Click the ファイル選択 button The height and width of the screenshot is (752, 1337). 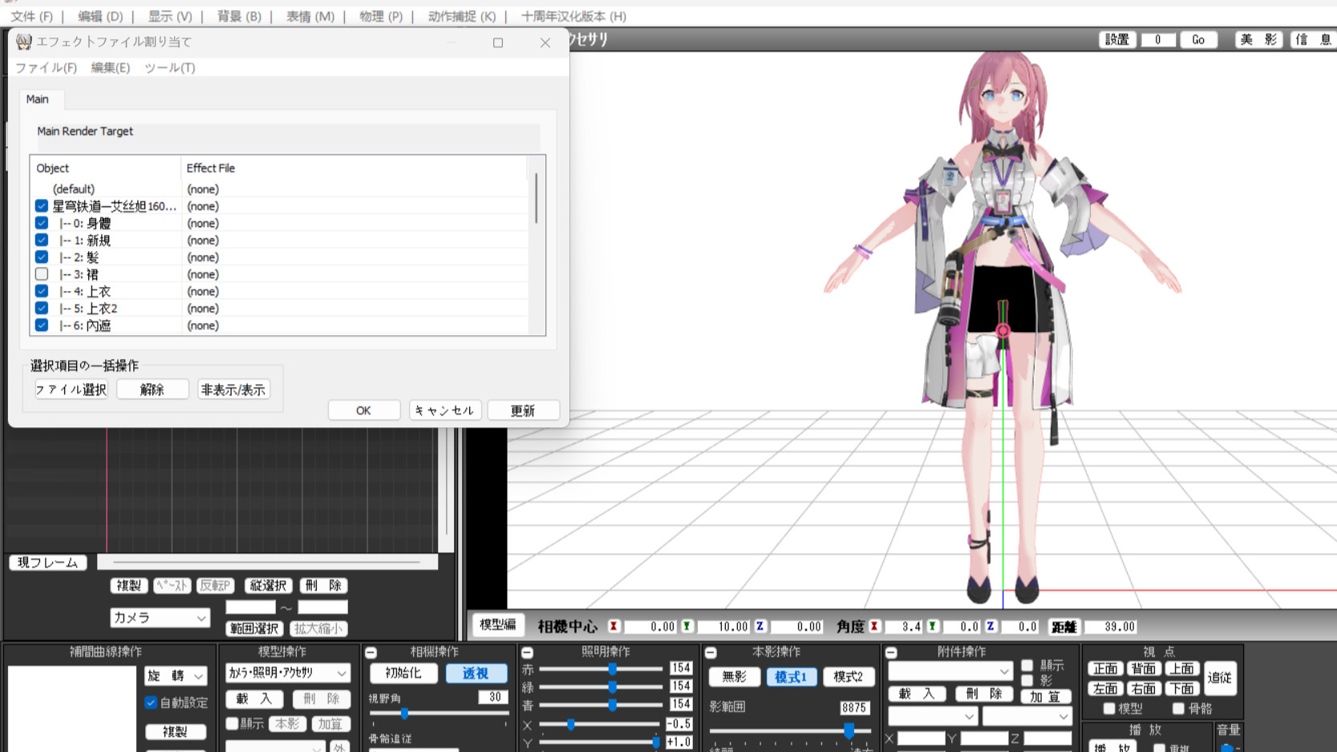(x=71, y=390)
